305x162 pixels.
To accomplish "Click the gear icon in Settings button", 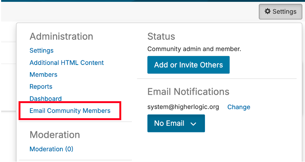I will pos(267,11).
